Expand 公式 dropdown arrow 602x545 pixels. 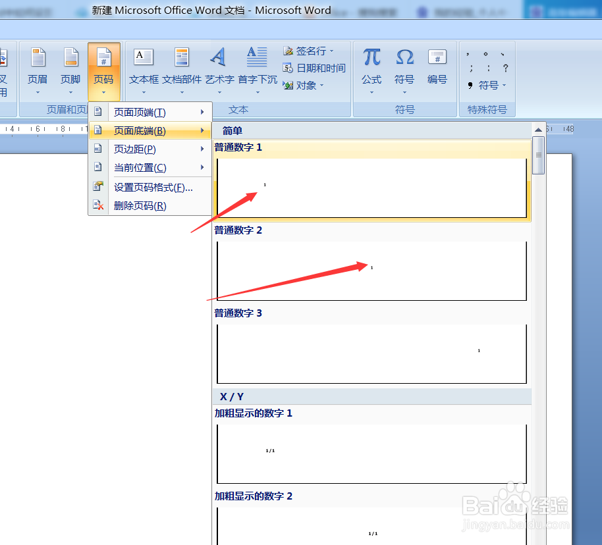[x=371, y=93]
